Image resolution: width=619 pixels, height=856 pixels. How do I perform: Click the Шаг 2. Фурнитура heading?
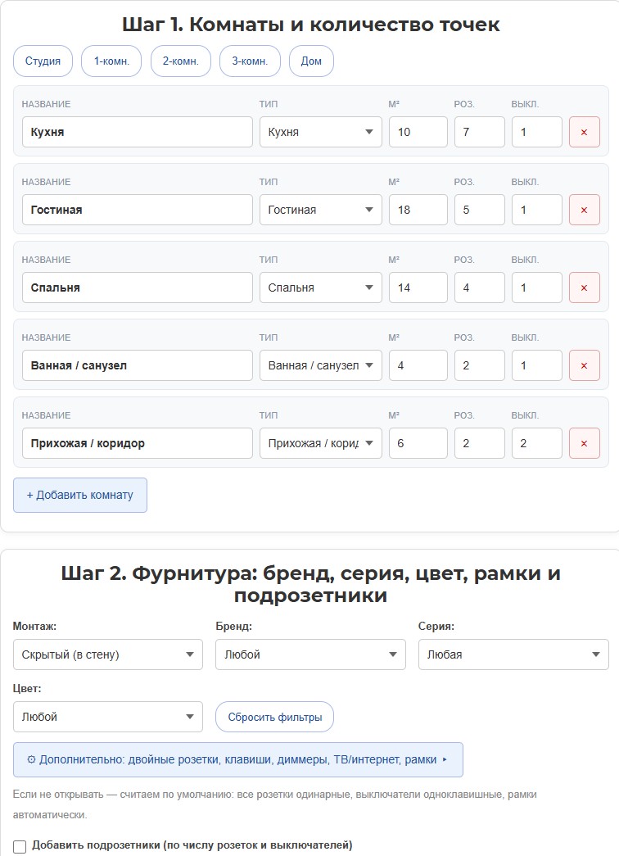point(310,584)
